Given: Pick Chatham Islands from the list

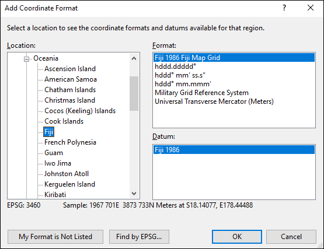Looking at the screenshot, I should click(x=70, y=90).
